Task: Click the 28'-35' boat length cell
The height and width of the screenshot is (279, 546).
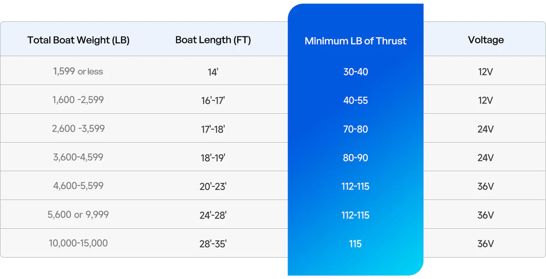Action: 213,244
